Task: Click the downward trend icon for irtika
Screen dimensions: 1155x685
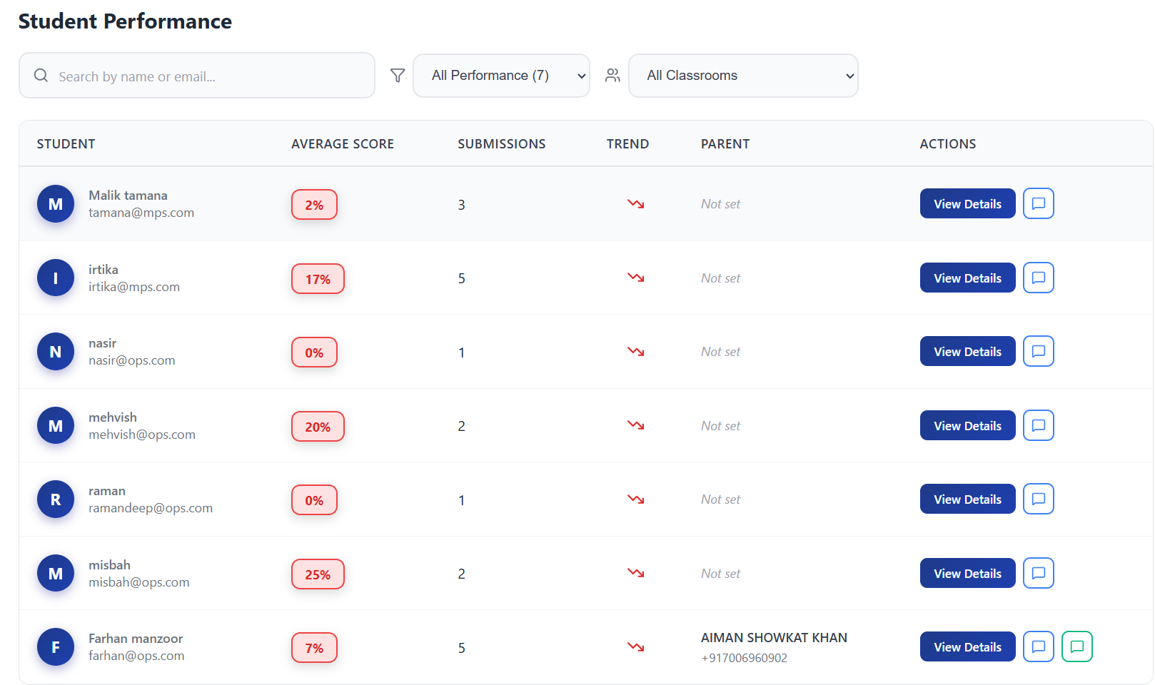Action: [636, 278]
